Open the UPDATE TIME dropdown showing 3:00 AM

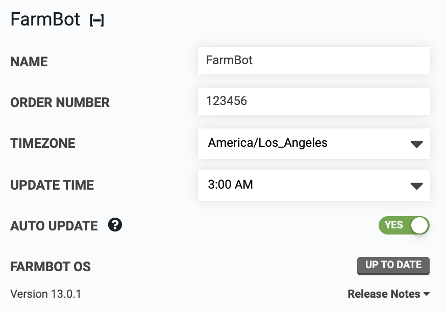pyautogui.click(x=313, y=185)
